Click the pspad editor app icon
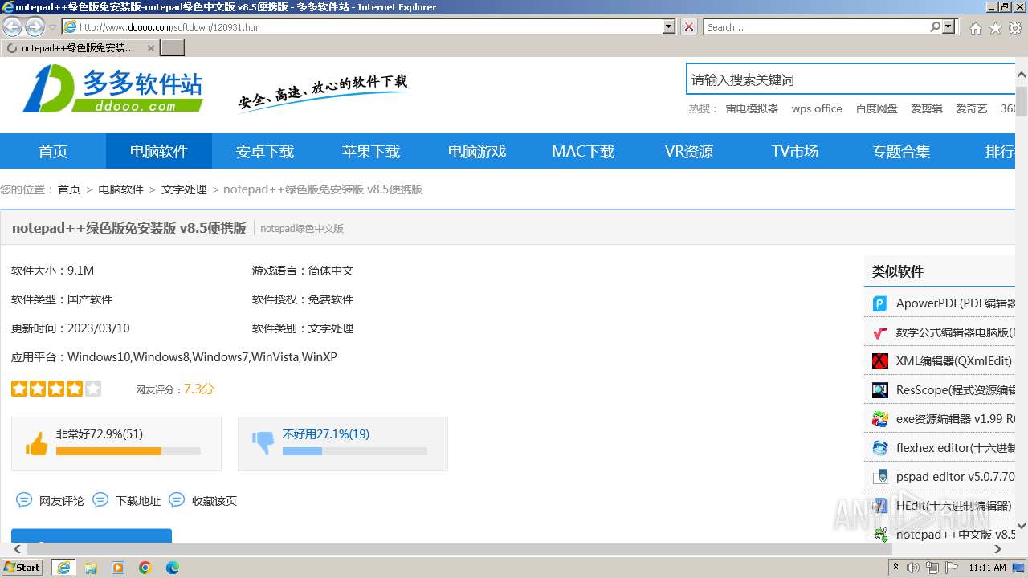 tap(880, 477)
